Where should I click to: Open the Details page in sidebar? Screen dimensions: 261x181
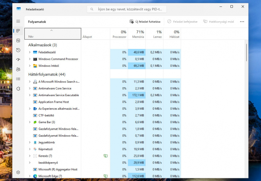(18, 79)
